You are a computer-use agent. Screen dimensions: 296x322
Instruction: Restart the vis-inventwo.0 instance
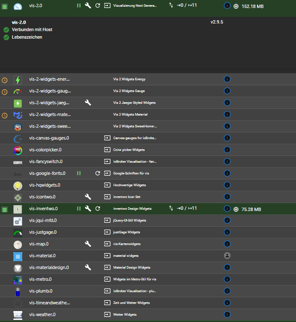98,209
